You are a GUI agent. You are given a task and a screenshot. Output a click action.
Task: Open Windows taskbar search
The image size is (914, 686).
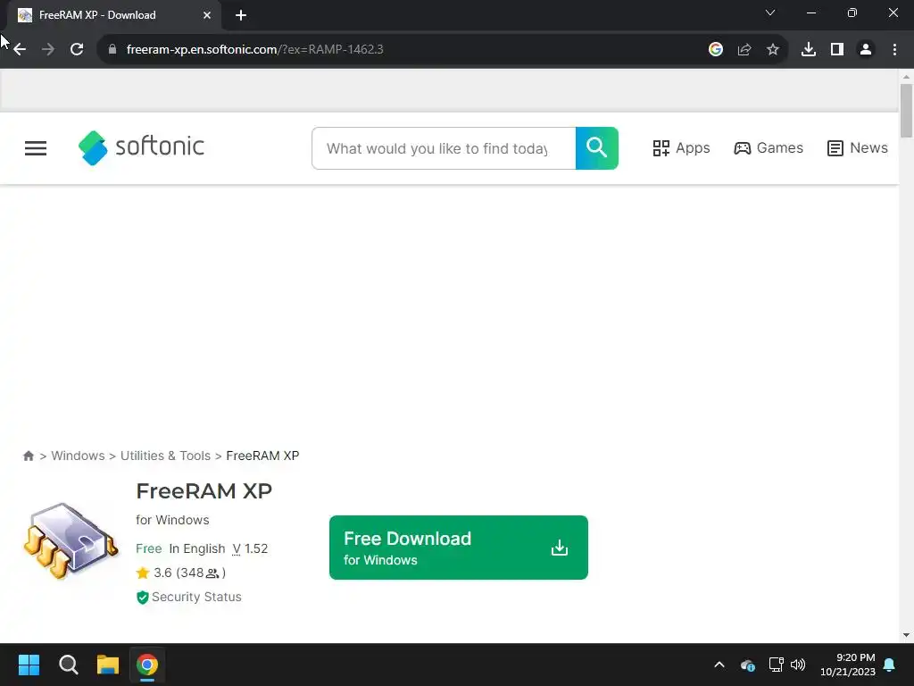(x=68, y=665)
